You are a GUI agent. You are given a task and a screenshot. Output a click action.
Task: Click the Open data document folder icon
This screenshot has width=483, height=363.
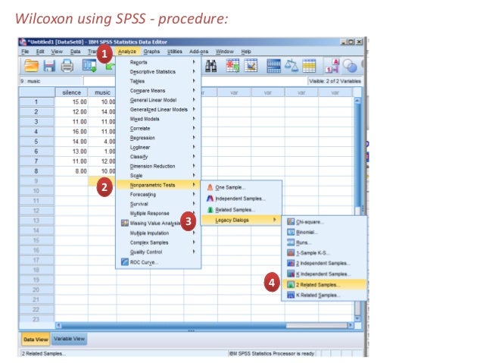[x=32, y=66]
